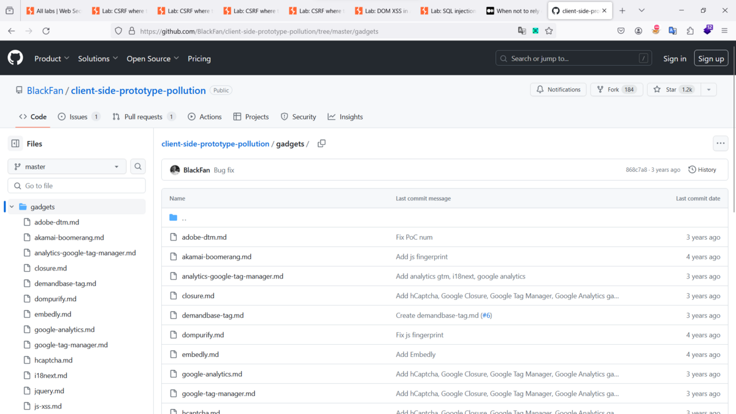Click the Fork 184 button

[x=616, y=90]
